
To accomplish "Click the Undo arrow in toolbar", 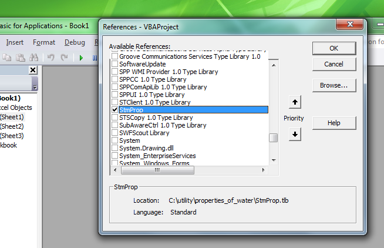I will pyautogui.click(x=50, y=58).
